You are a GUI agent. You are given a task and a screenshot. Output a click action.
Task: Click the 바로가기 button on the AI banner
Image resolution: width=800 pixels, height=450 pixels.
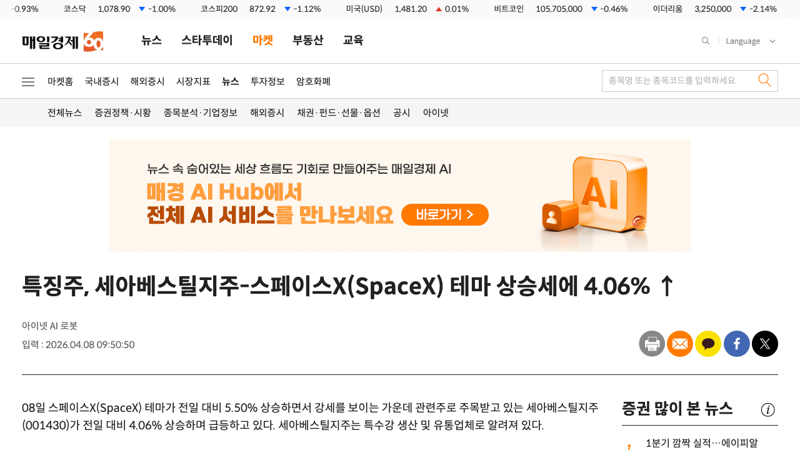click(x=445, y=214)
